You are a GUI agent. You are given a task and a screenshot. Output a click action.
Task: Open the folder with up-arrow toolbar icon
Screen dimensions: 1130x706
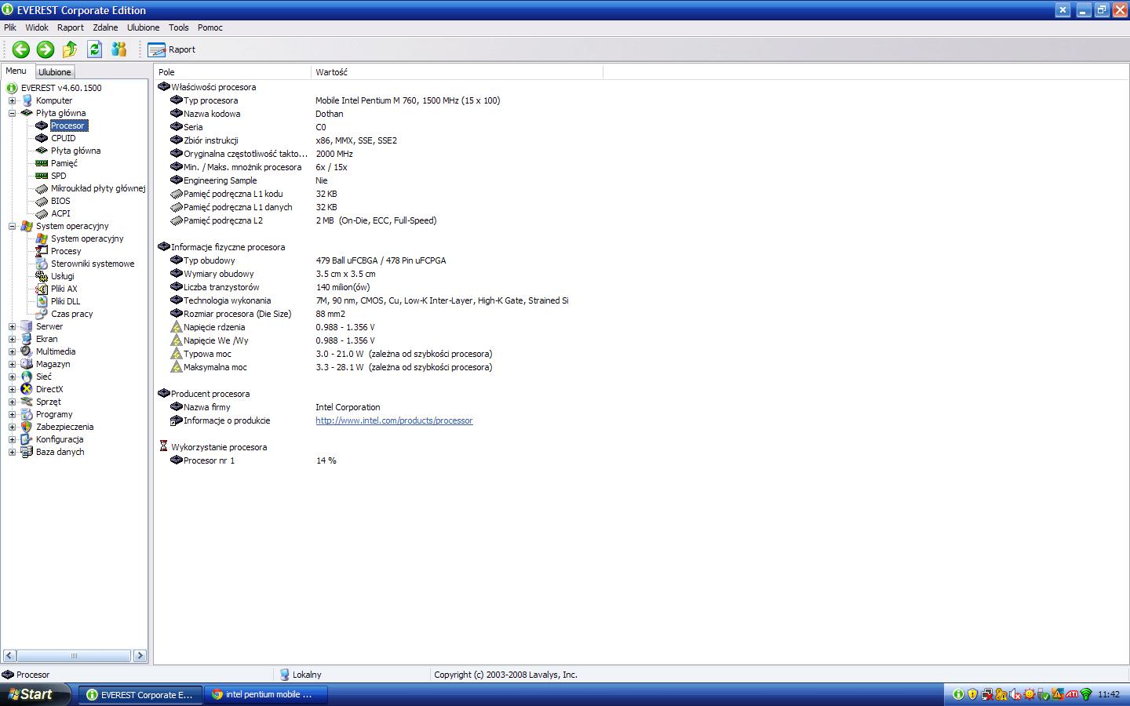[x=69, y=49]
